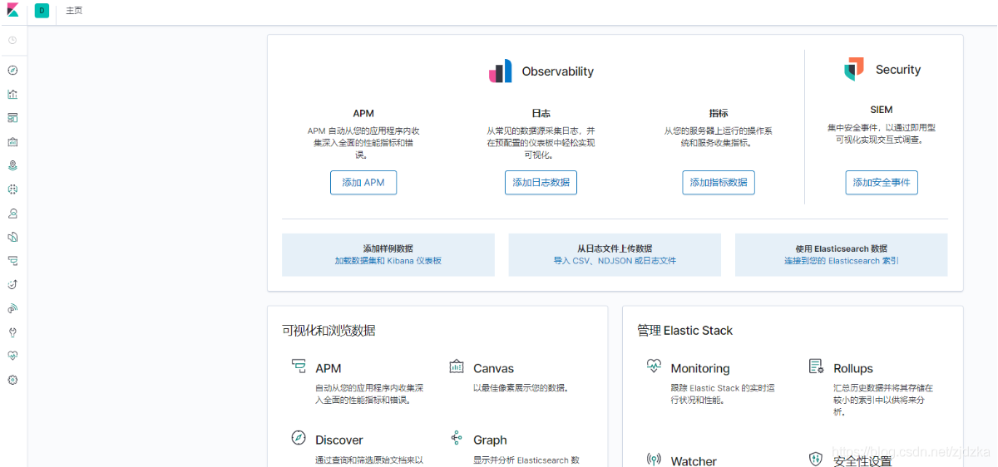Open Uptime from the sidebar
998x467 pixels.
point(12,284)
